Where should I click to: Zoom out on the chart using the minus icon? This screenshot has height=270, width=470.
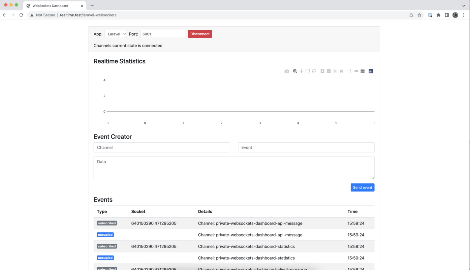coord(329,71)
